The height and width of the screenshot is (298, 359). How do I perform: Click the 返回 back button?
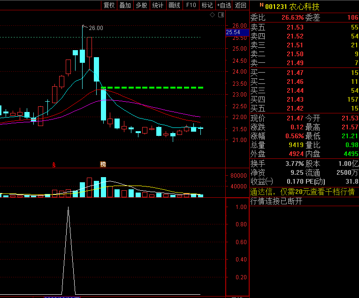click(241, 5)
